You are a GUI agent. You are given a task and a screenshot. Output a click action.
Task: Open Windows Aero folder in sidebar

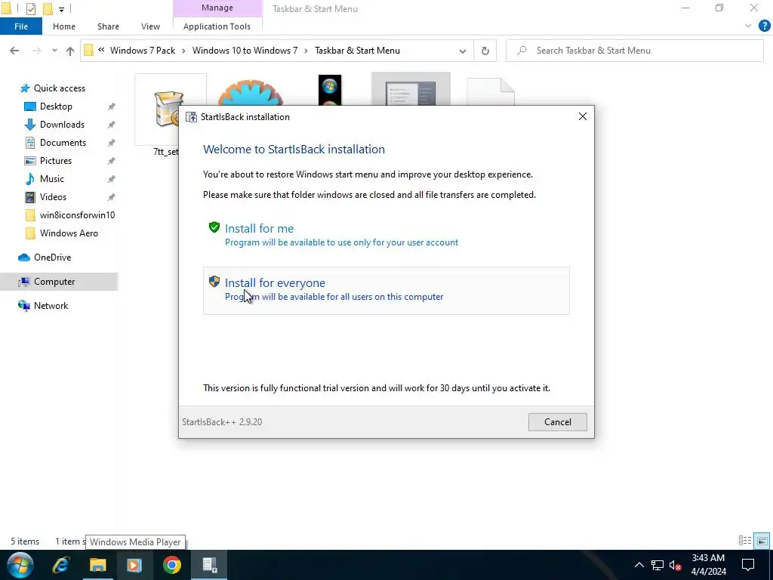coord(69,233)
